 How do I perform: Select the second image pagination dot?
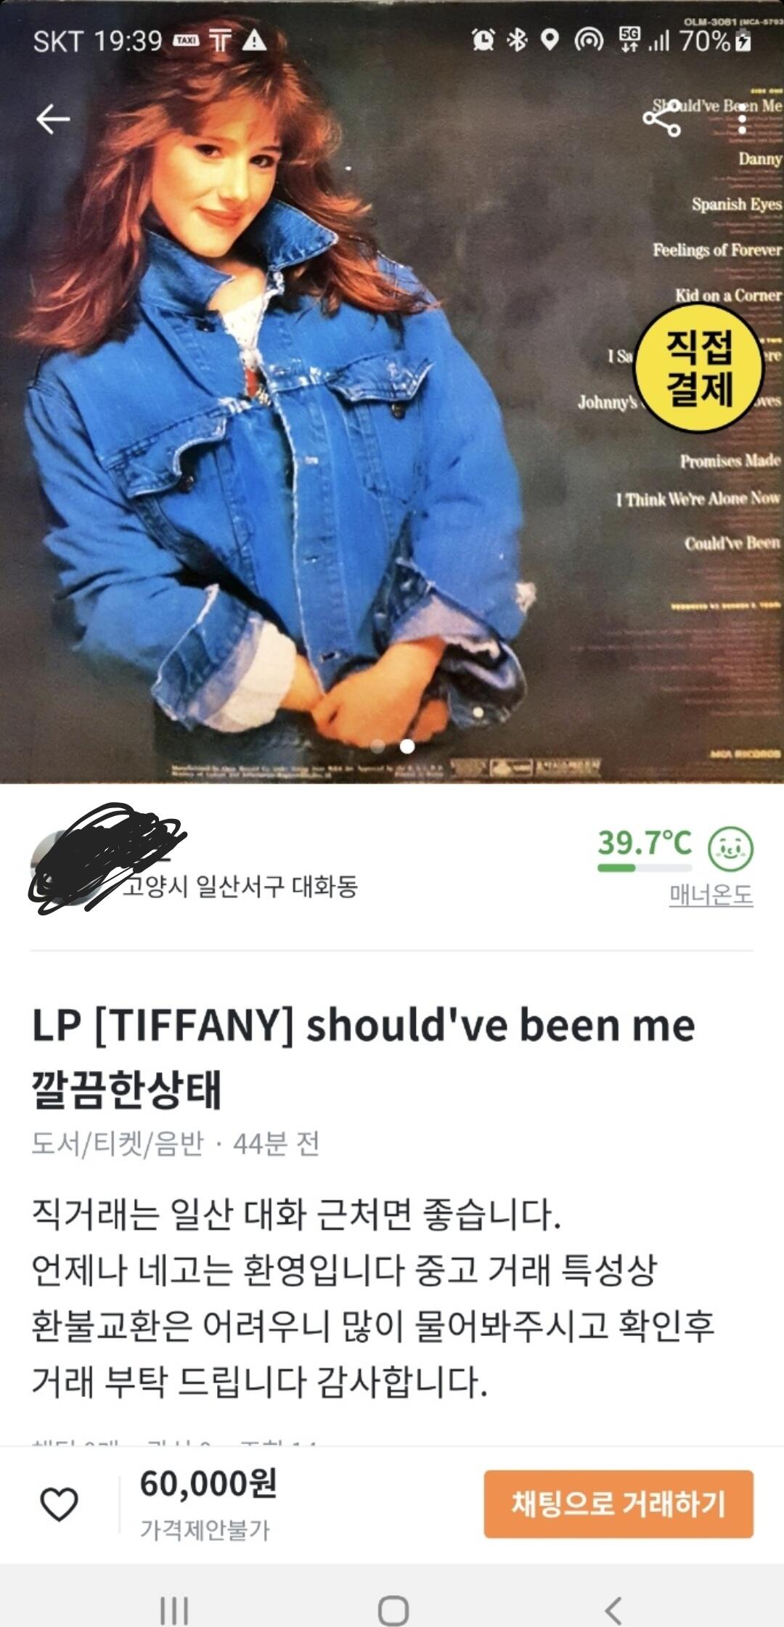(407, 746)
